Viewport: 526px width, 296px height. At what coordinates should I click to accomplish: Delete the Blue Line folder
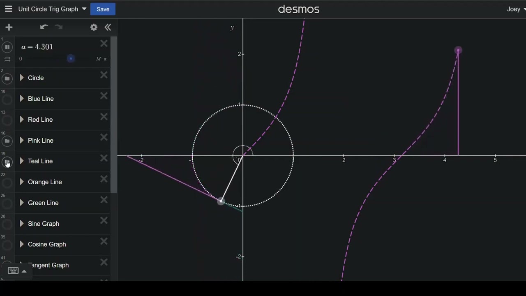coord(104,96)
